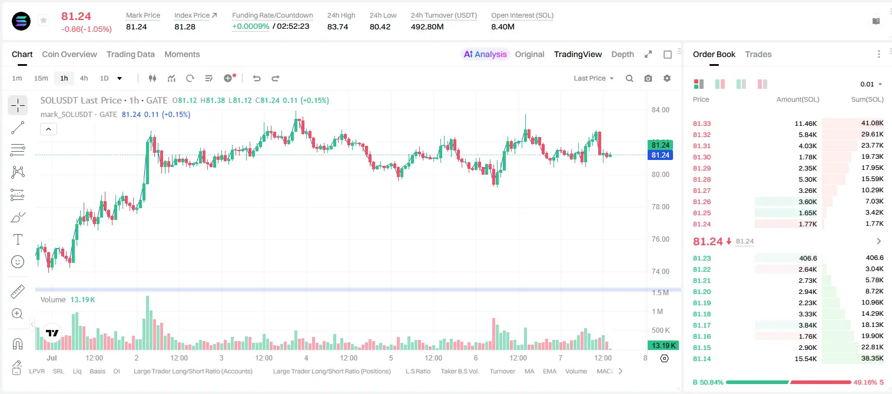Expand the 0.01 price precision dropdown
892x394 pixels.
point(871,84)
